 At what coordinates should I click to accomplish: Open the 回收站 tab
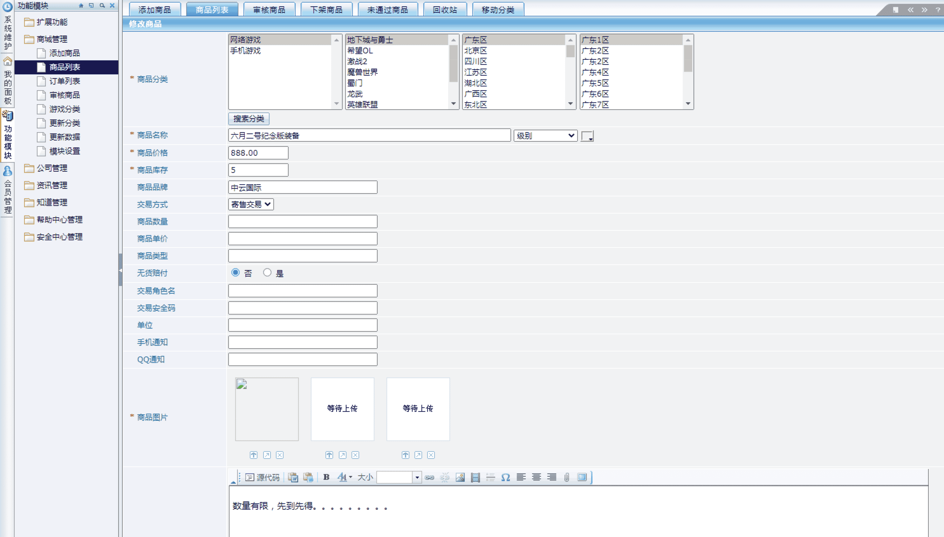pyautogui.click(x=445, y=10)
